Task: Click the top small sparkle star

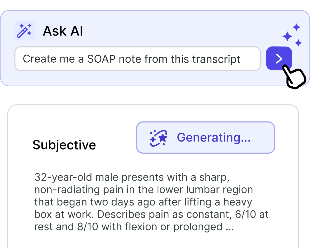Action: (296, 27)
